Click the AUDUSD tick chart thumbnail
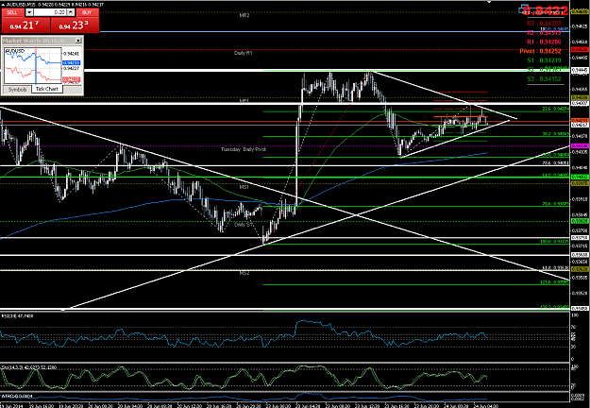Image resolution: width=590 pixels, height=408 pixels. 32,65
